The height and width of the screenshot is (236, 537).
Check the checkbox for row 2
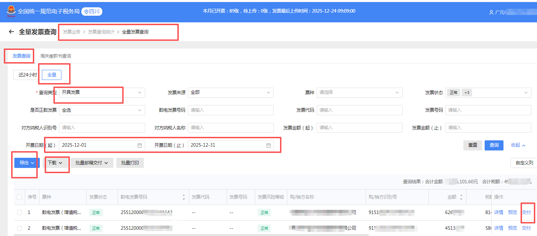tap(20, 228)
